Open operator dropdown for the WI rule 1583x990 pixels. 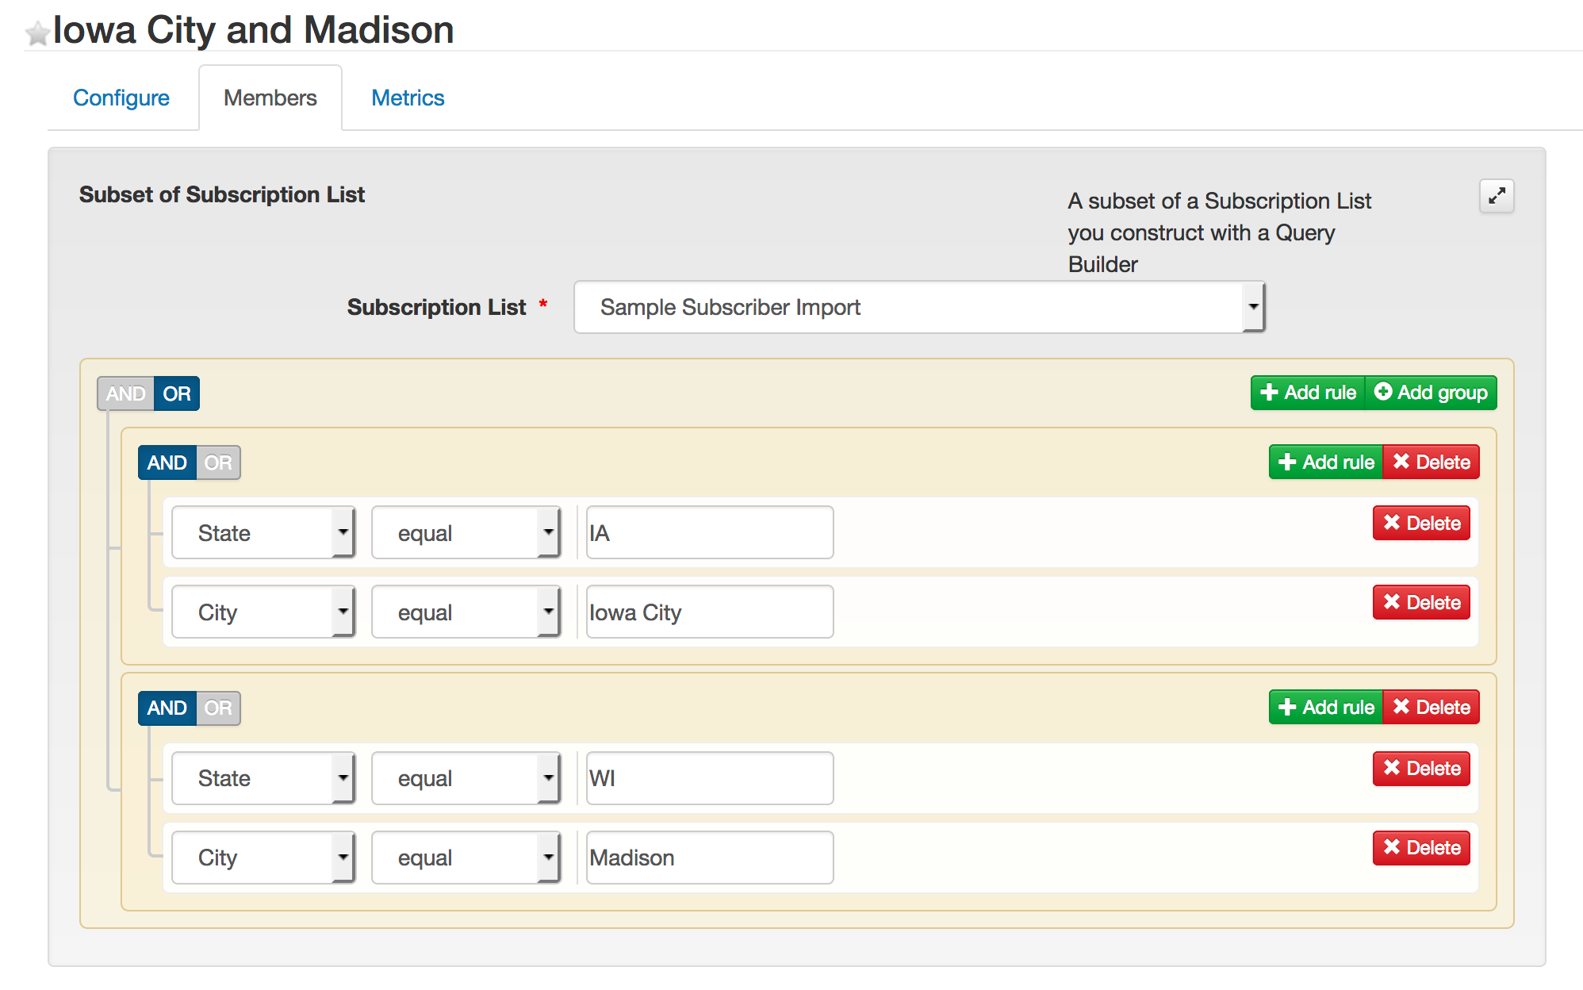(466, 778)
